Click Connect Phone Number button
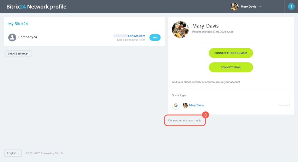Viewport: 298px width, 162px height. (231, 53)
